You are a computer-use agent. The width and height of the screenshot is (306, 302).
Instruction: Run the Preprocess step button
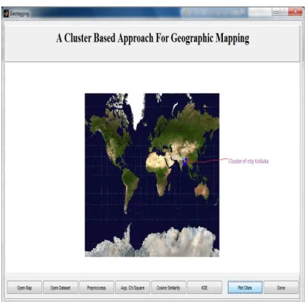(96, 287)
